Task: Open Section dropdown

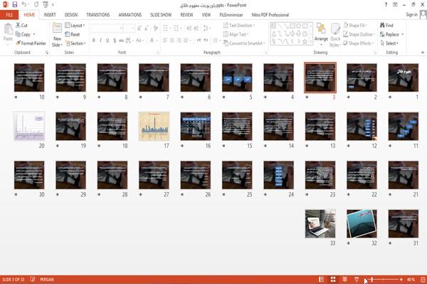Action: point(75,43)
